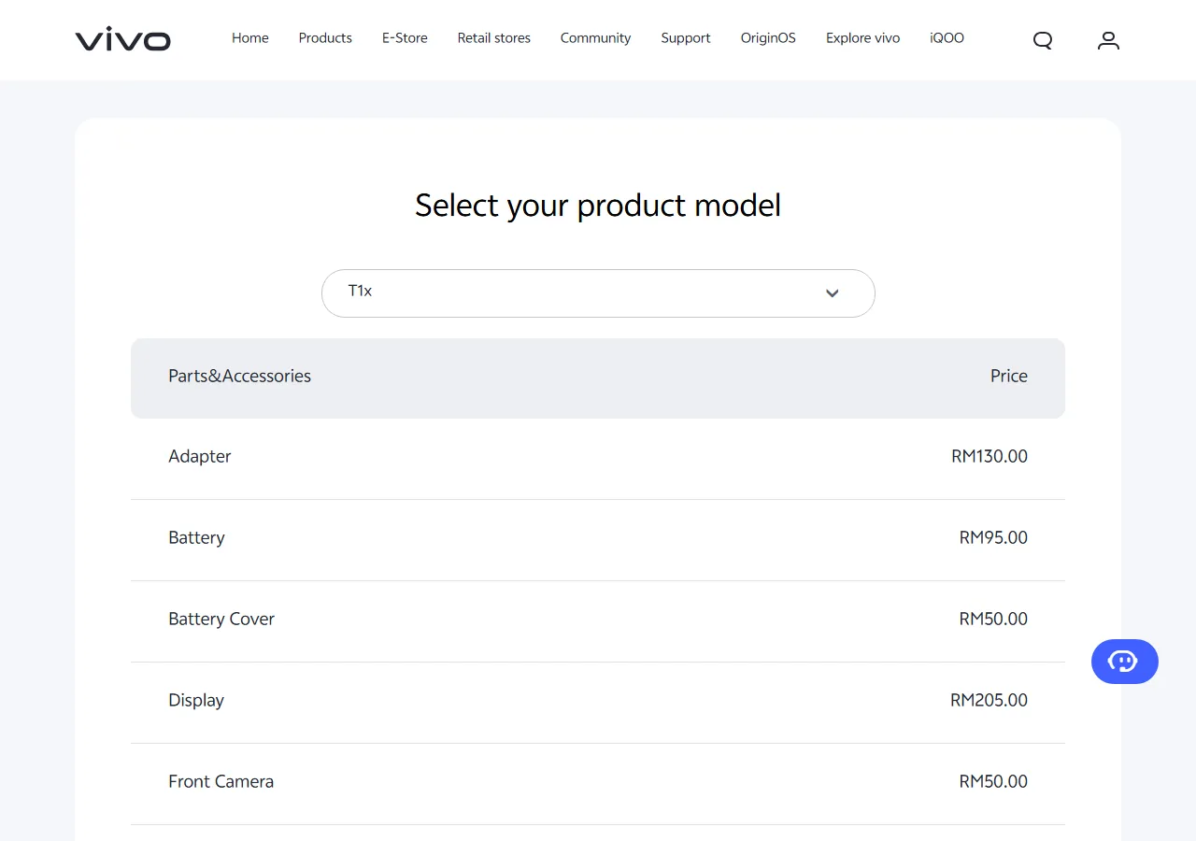Open the Community menu item

595,38
